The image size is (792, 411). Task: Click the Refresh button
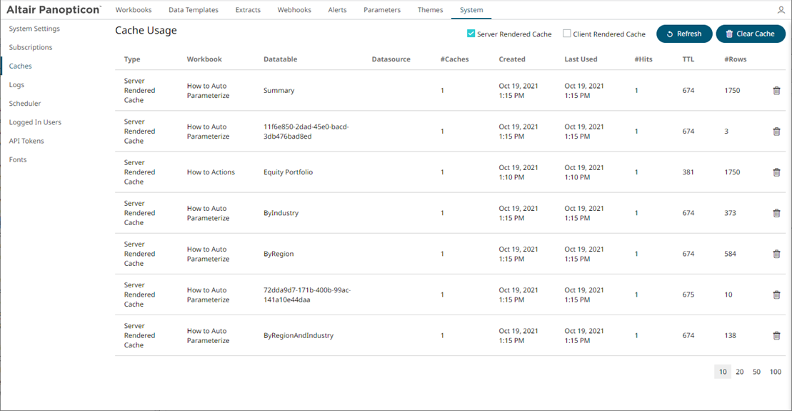[683, 34]
